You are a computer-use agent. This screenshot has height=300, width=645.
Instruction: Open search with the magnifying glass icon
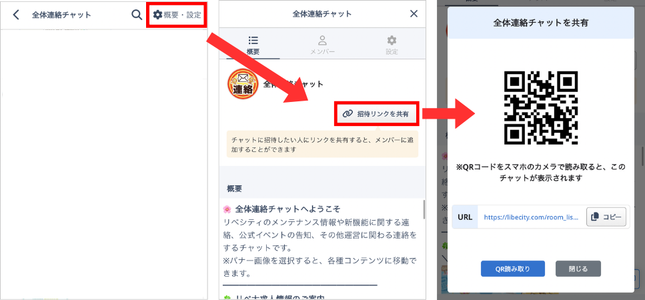[137, 14]
